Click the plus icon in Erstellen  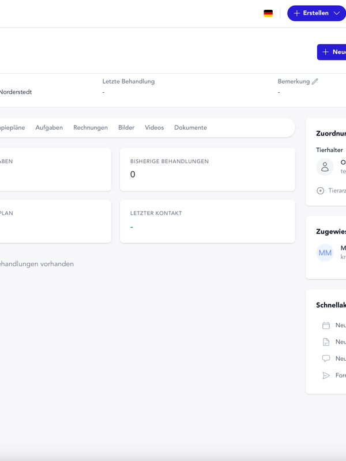click(297, 13)
